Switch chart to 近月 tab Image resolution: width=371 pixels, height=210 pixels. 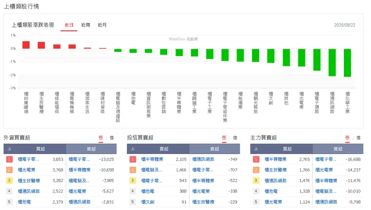click(102, 25)
